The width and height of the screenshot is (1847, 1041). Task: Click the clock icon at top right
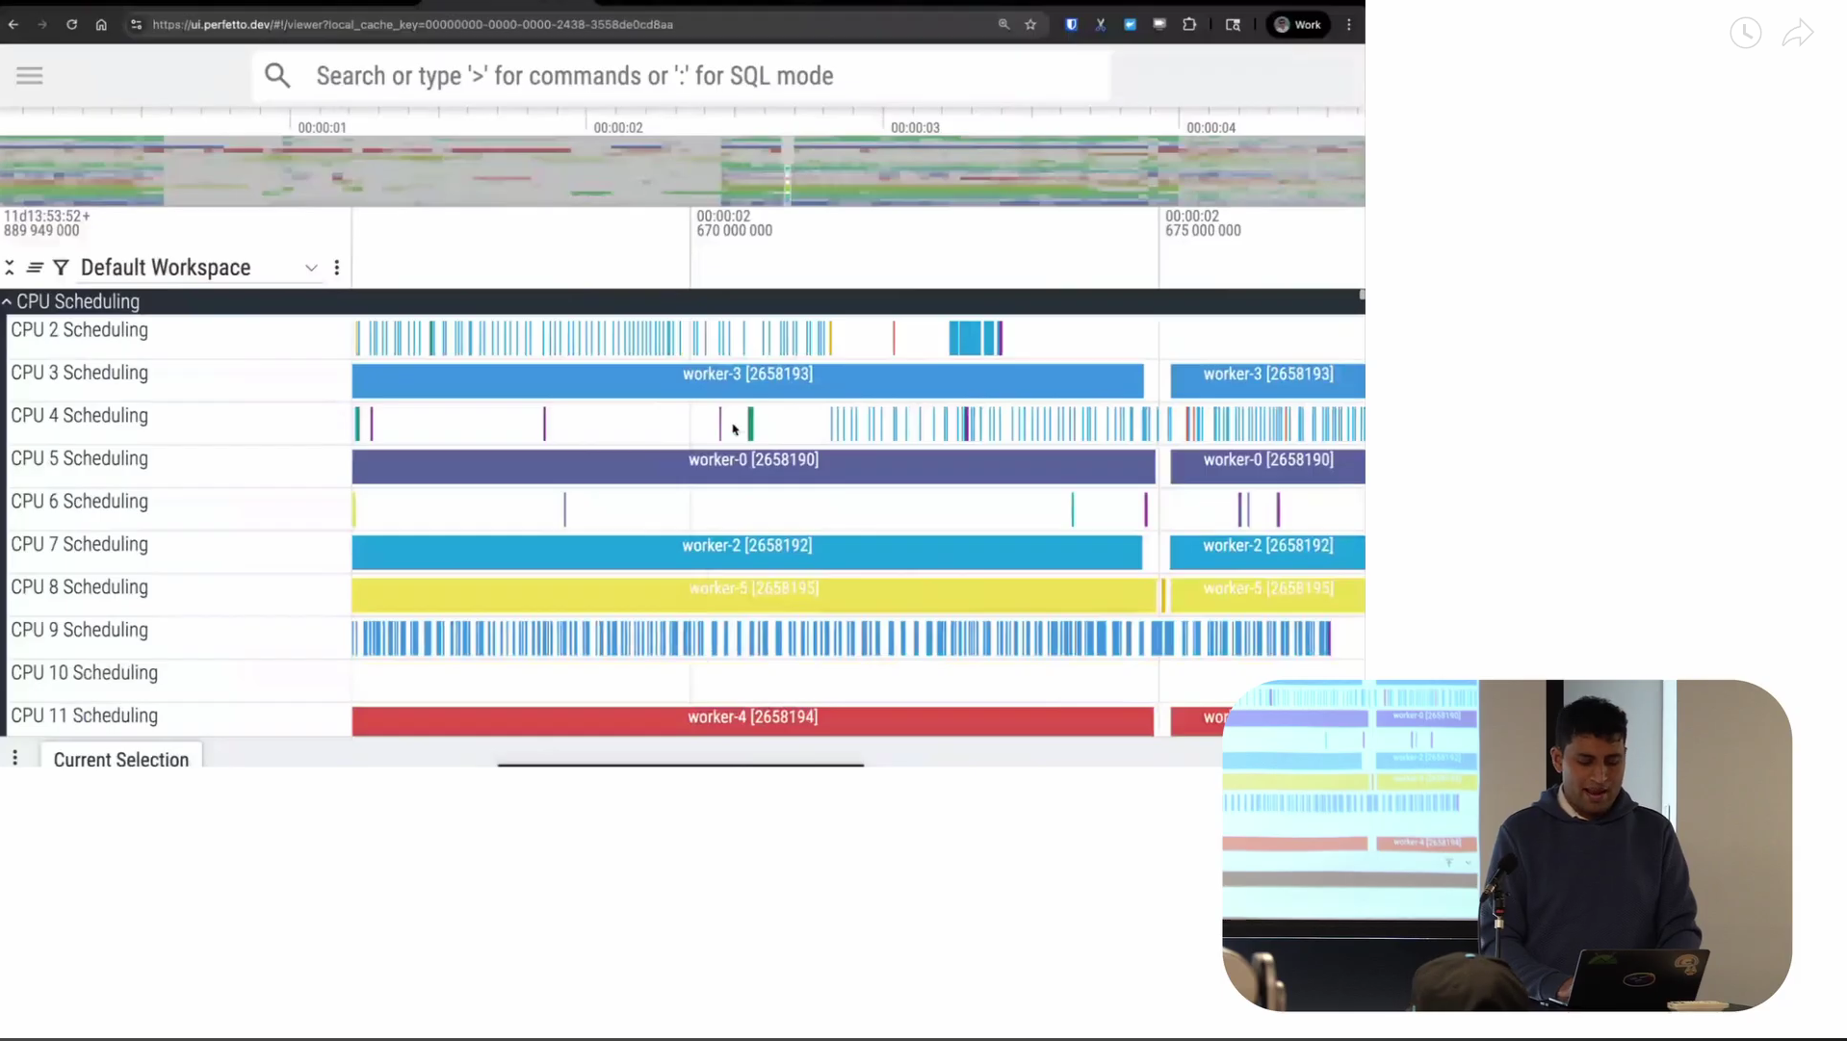(1745, 34)
